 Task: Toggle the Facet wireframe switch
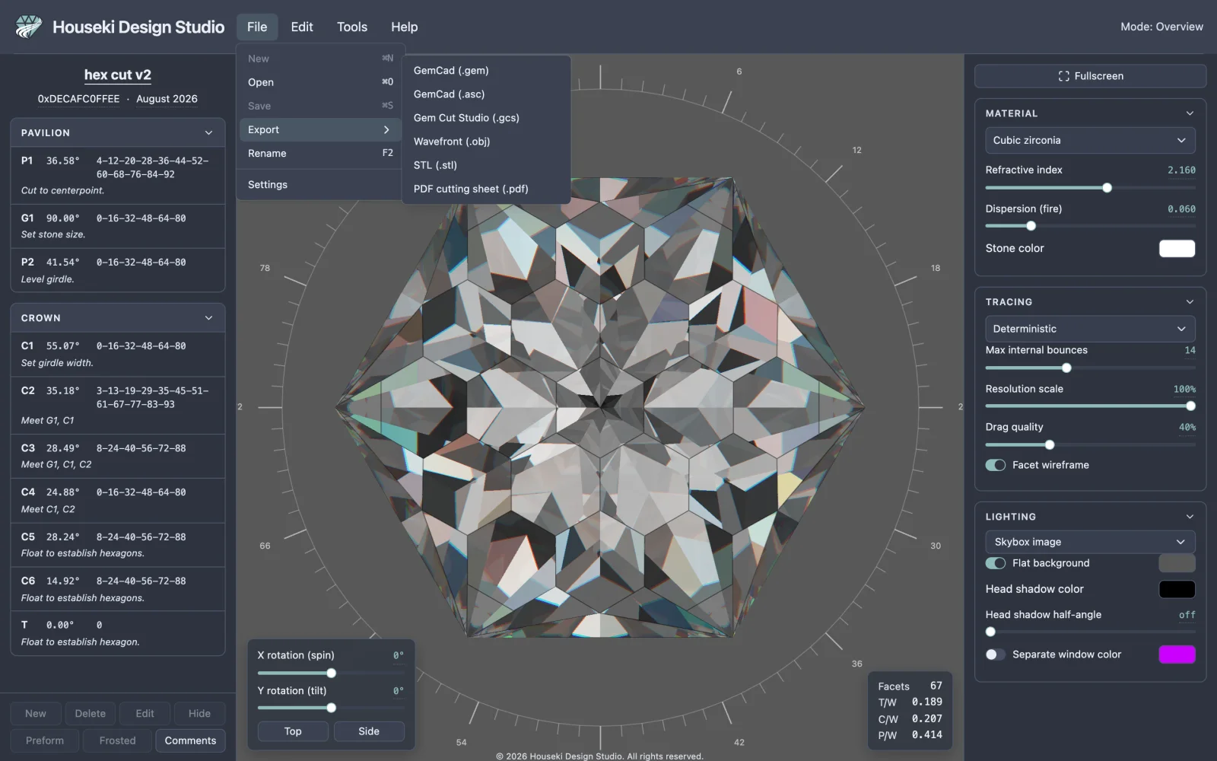[x=995, y=465]
